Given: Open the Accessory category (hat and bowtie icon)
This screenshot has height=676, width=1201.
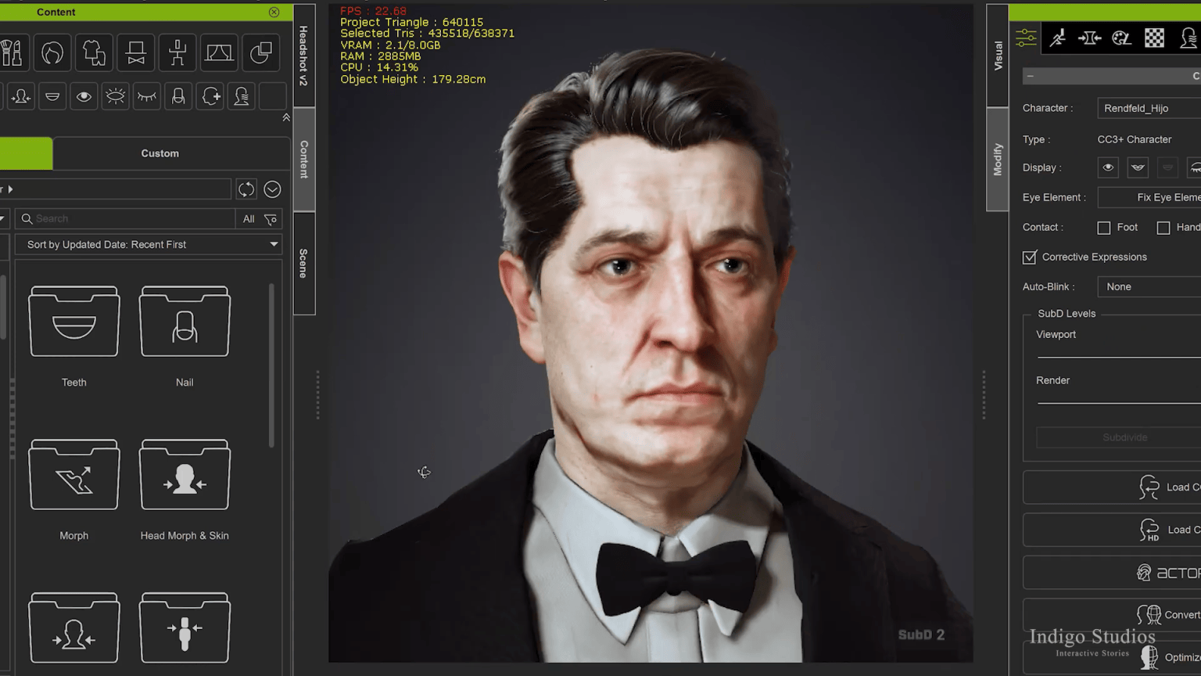Looking at the screenshot, I should (x=136, y=53).
